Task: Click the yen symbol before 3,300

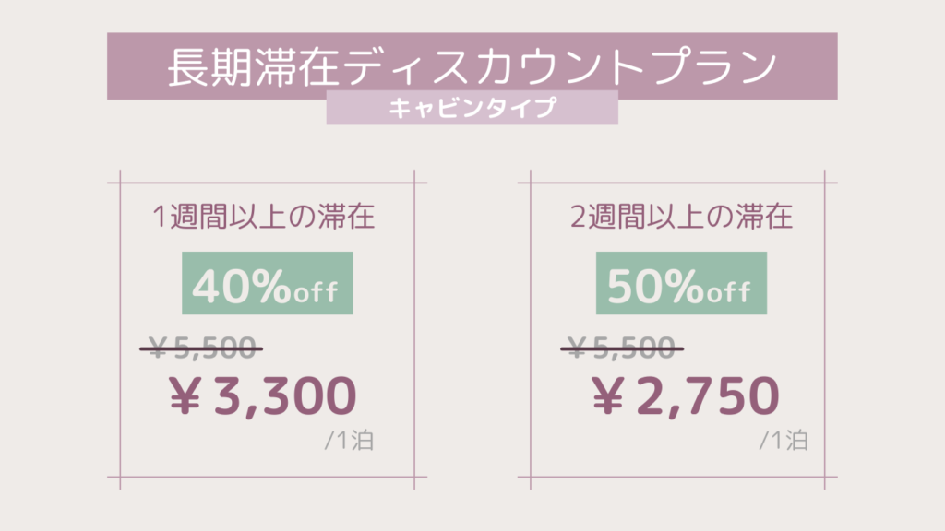Action: pyautogui.click(x=185, y=395)
